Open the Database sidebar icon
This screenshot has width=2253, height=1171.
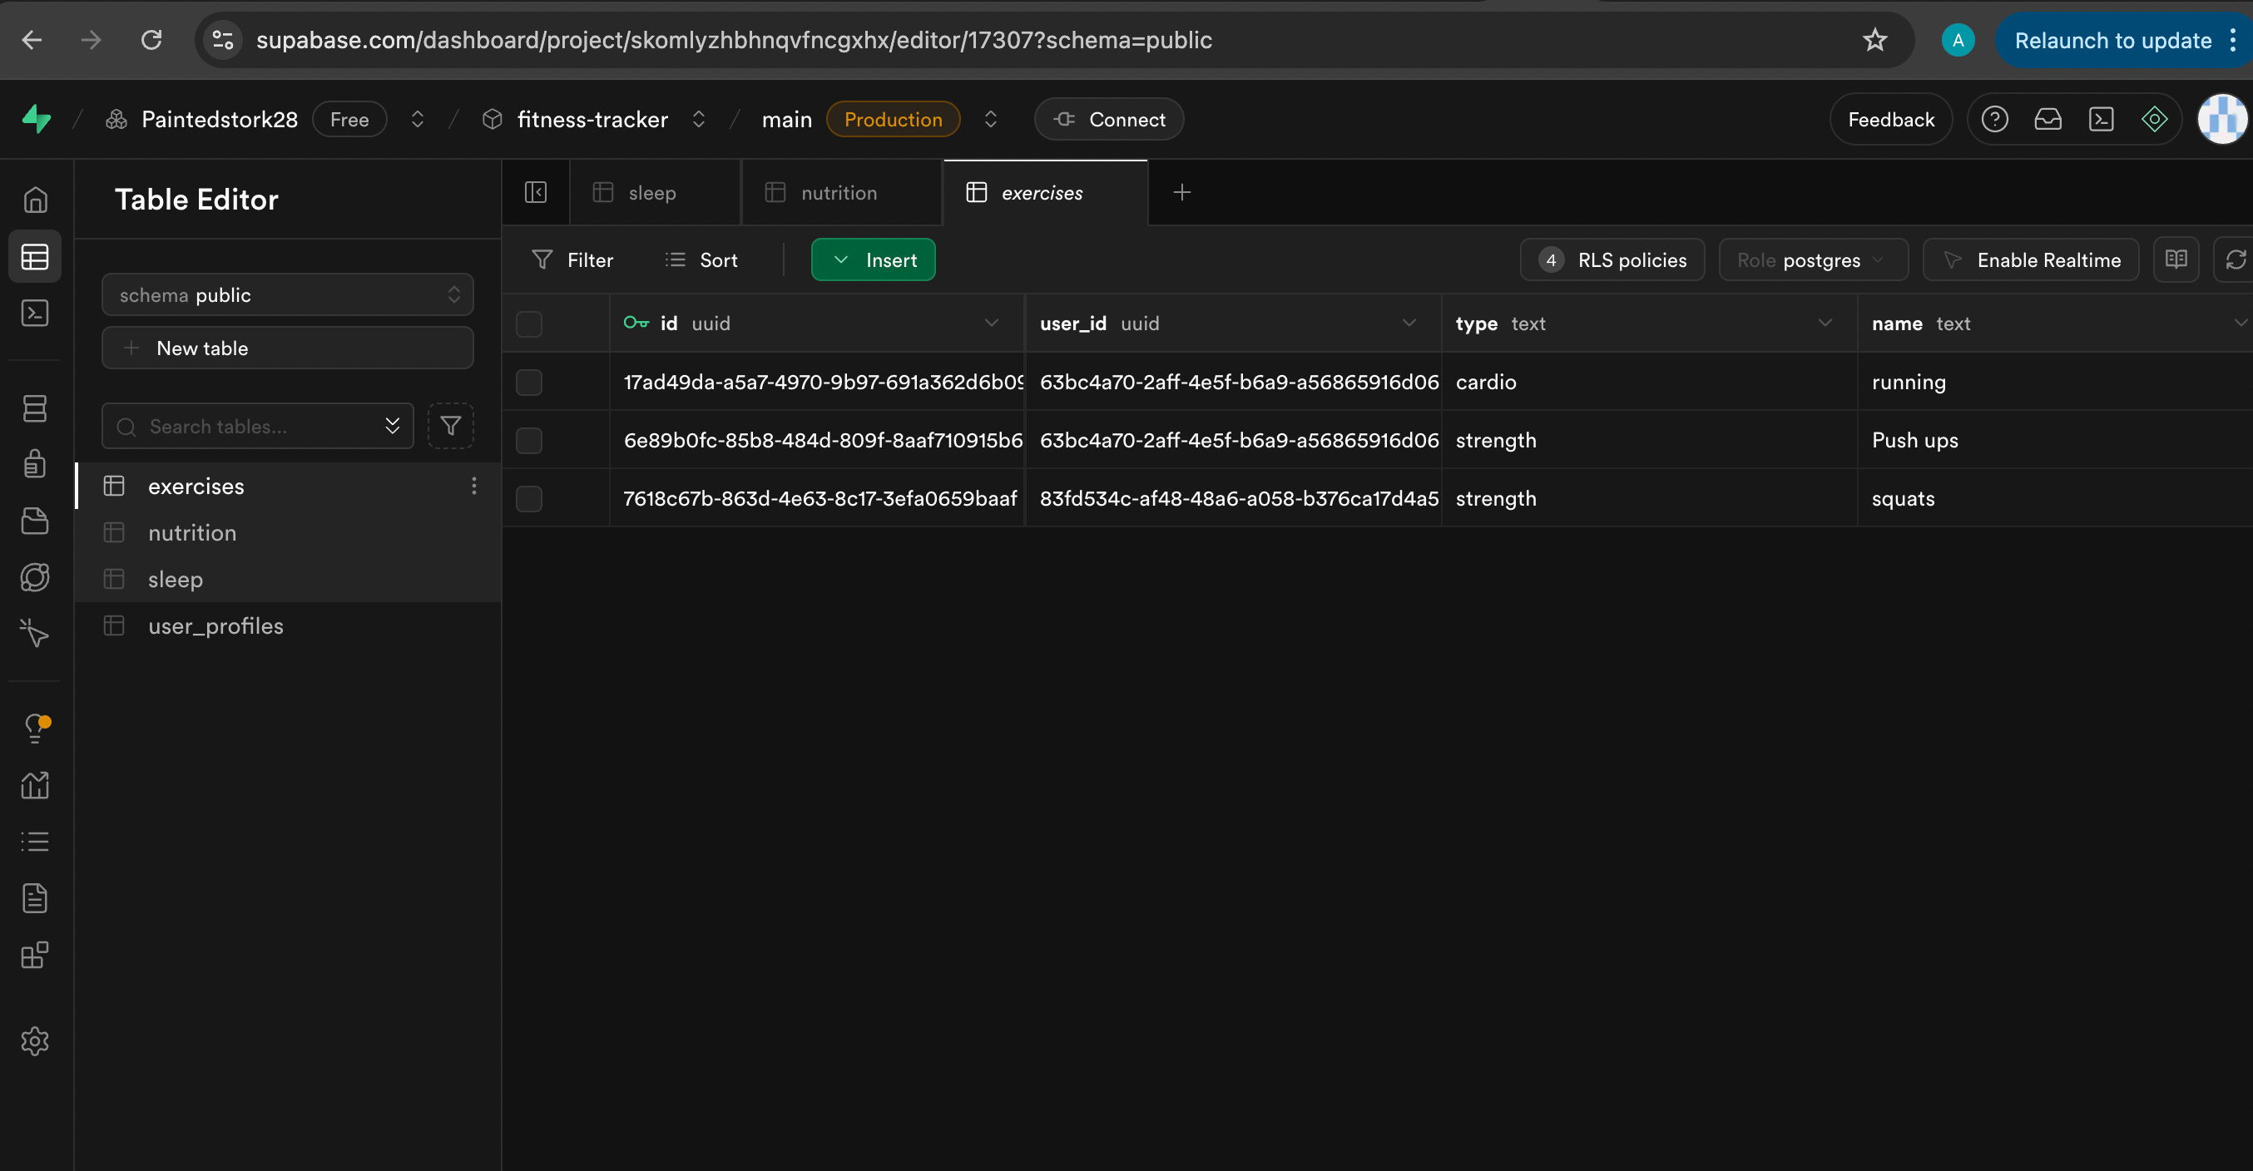pos(35,408)
